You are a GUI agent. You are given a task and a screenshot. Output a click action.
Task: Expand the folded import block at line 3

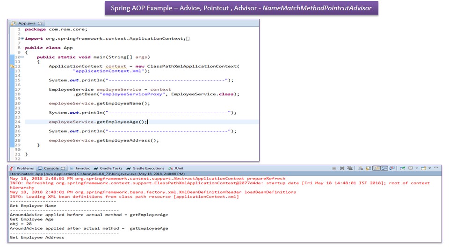tap(22, 38)
